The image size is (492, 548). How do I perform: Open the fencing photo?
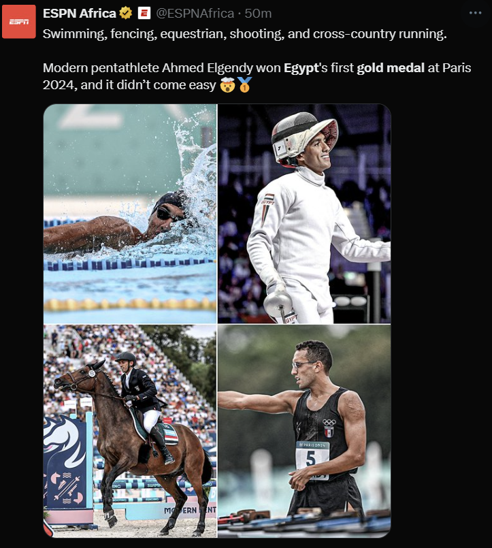coord(304,214)
